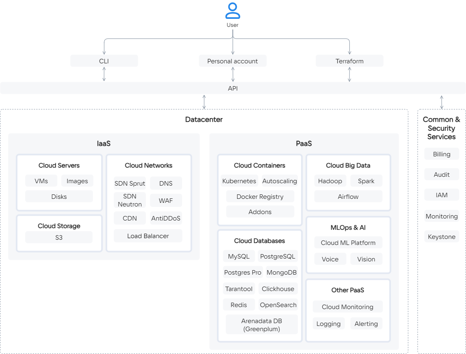Select the MySQL chip
Image resolution: width=466 pixels, height=354 pixels.
(x=239, y=256)
